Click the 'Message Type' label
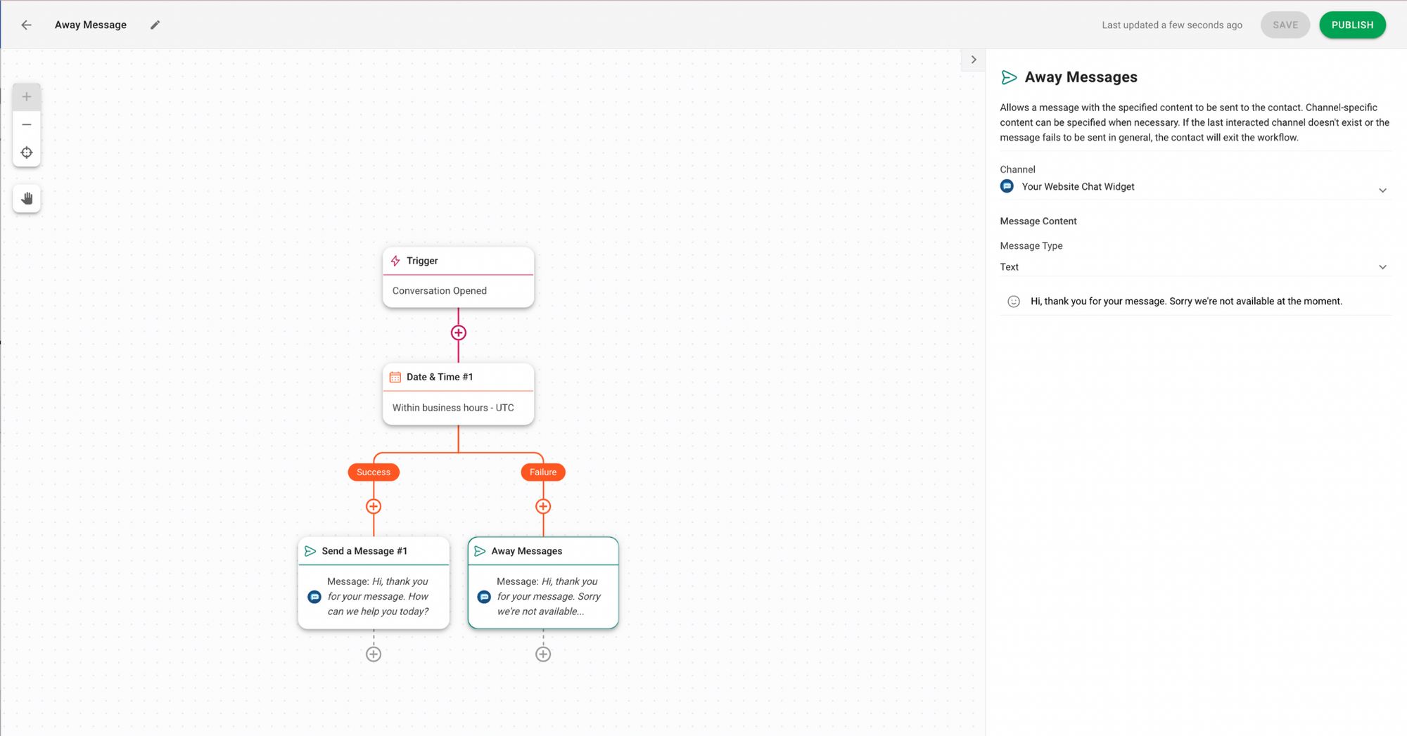This screenshot has width=1407, height=736. [x=1031, y=246]
